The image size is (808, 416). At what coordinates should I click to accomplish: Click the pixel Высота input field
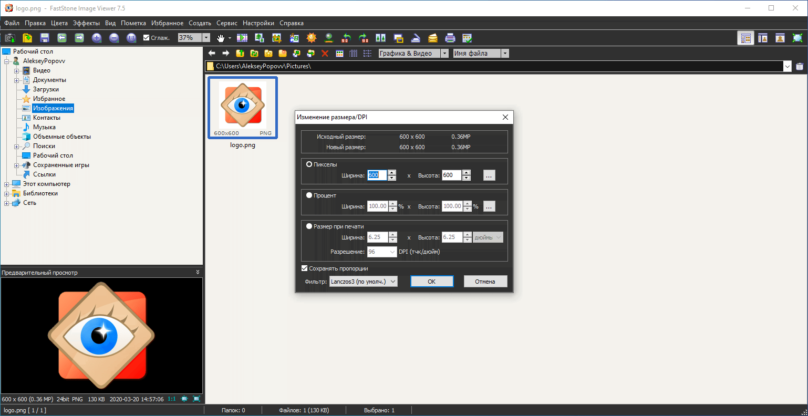(x=452, y=175)
